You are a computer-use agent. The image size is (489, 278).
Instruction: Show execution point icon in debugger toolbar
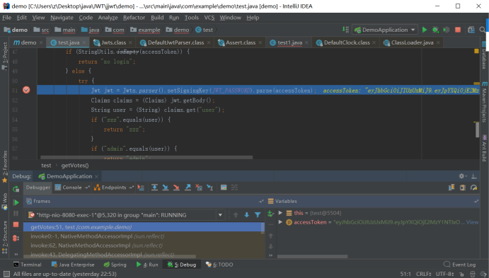[141, 187]
